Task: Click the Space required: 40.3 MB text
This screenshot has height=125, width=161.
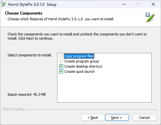Action: [x=26, y=94]
